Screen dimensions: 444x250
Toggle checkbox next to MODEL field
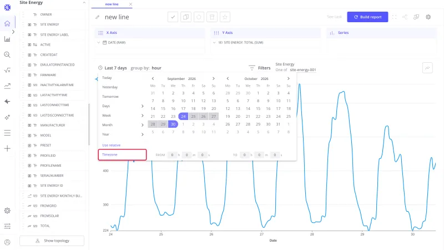pos(29,135)
